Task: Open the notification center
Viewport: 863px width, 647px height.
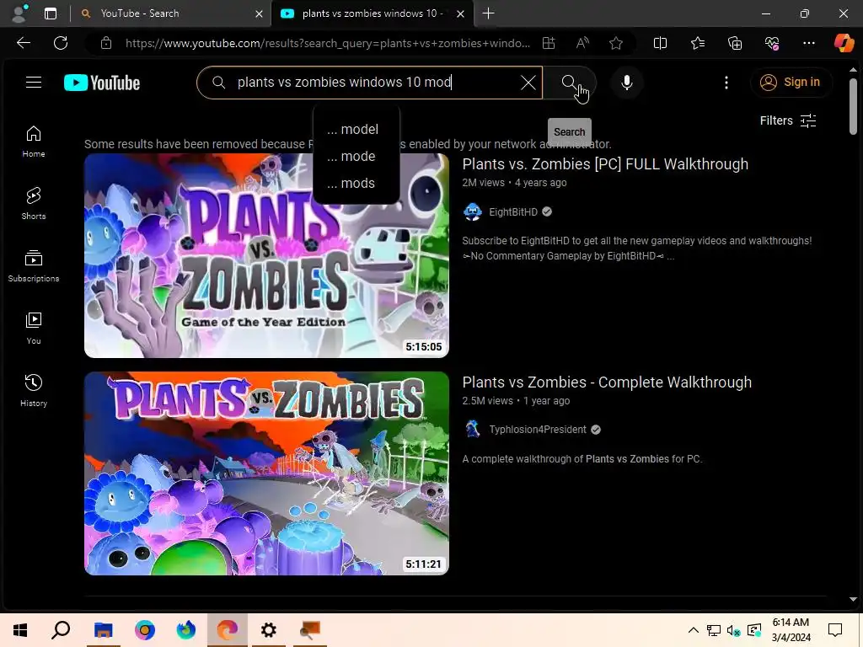Action: [x=835, y=630]
